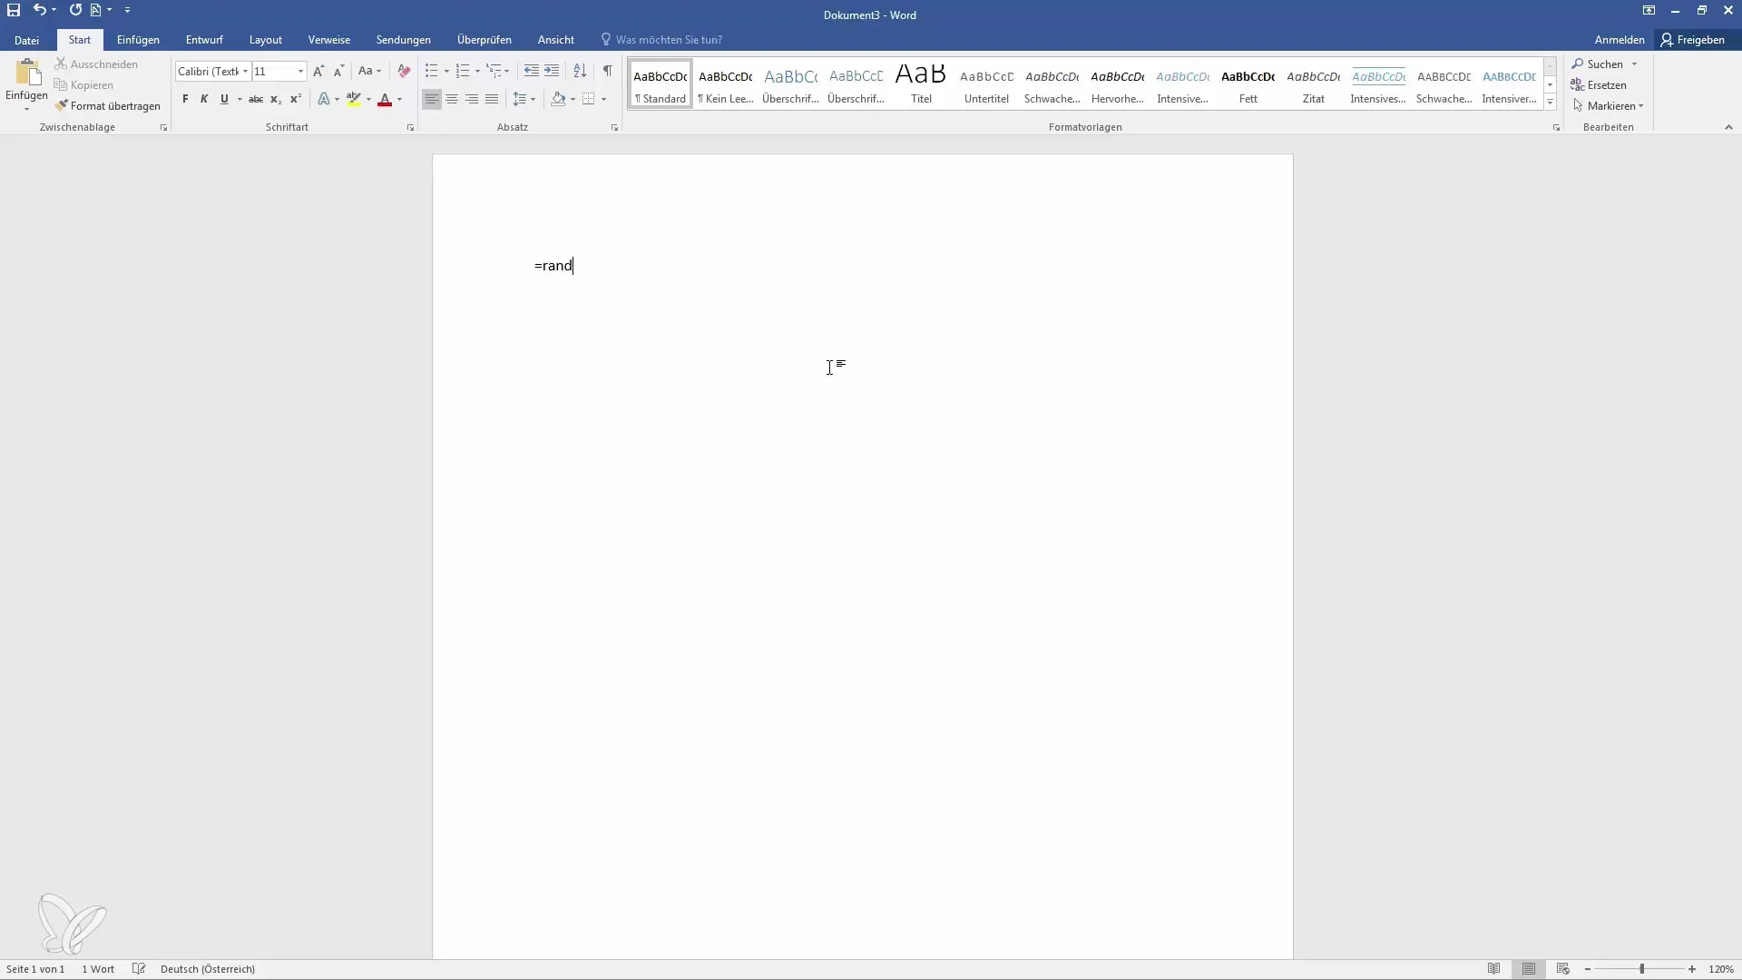Open the proofing spell check status icon
This screenshot has height=980, width=1742.
(139, 969)
